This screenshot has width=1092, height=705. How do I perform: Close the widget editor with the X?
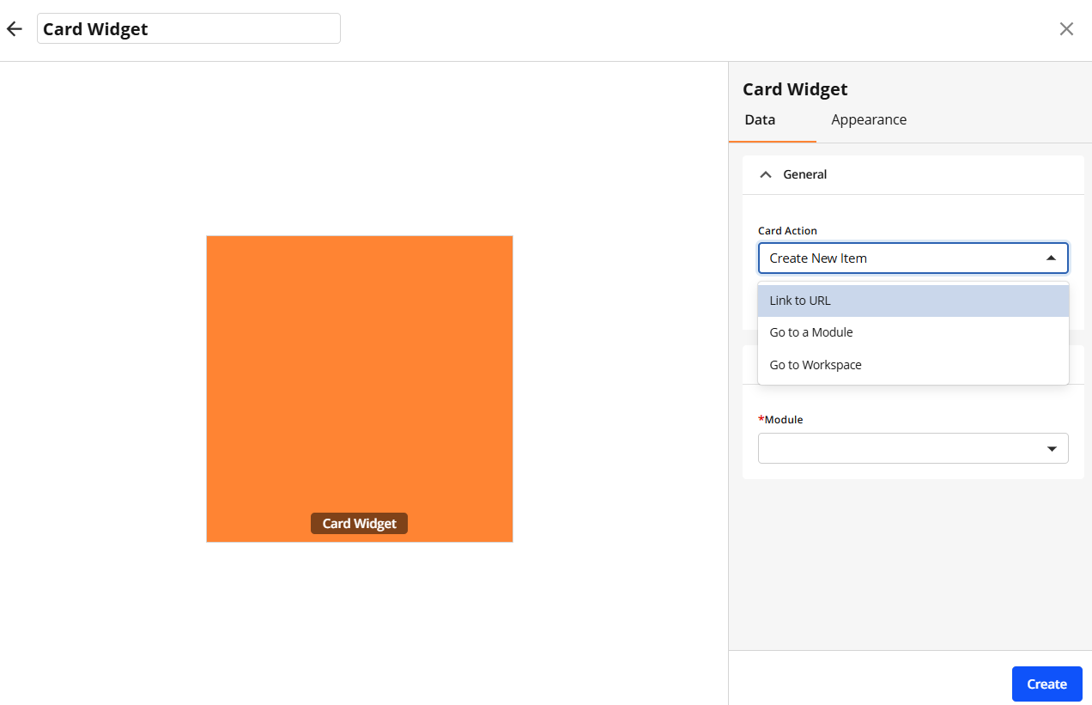1066,29
